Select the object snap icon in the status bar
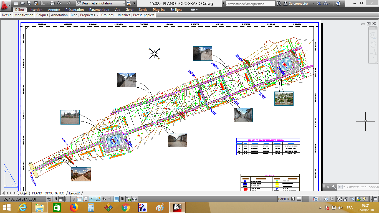 79,199
